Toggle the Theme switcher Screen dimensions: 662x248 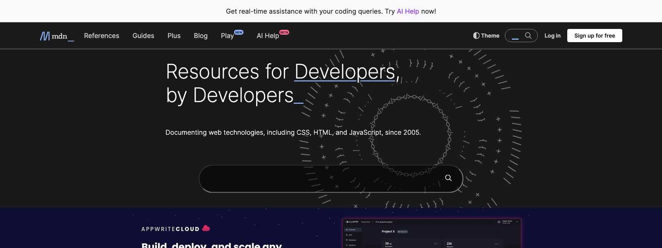pos(486,36)
